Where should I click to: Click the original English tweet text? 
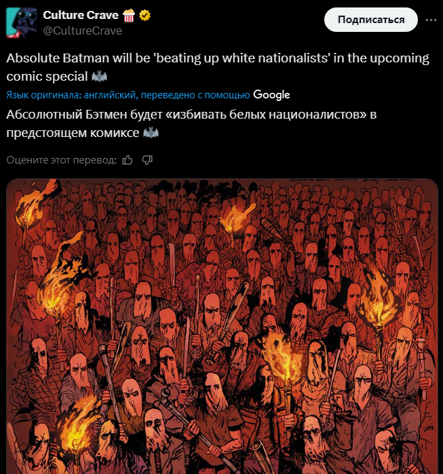pyautogui.click(x=218, y=67)
